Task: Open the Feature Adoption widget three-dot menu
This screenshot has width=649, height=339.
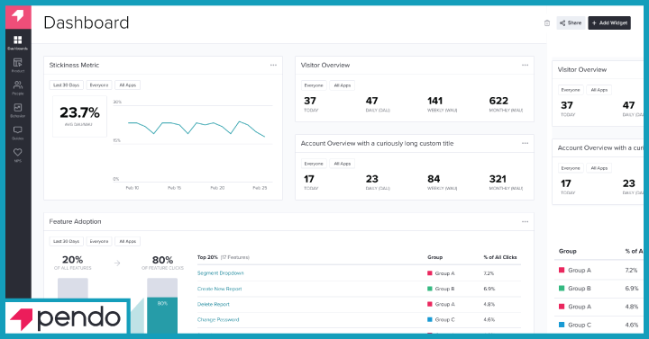Action: tap(525, 222)
